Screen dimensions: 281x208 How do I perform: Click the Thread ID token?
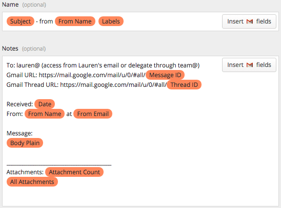coord(184,85)
